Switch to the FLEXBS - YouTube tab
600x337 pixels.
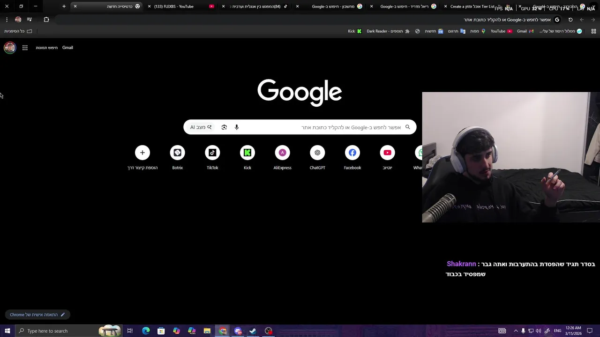click(180, 7)
